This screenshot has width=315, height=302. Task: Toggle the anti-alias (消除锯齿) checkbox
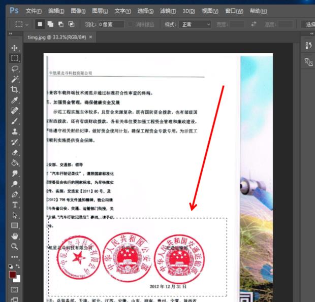pos(131,24)
